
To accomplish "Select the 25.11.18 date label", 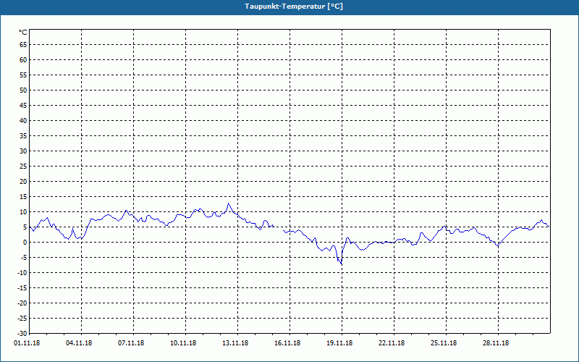I will click(x=444, y=343).
